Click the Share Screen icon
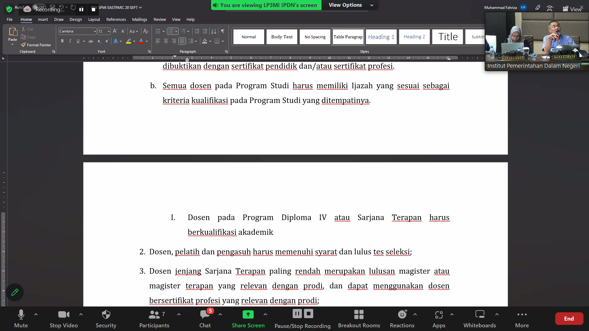The image size is (589, 331). click(x=248, y=314)
